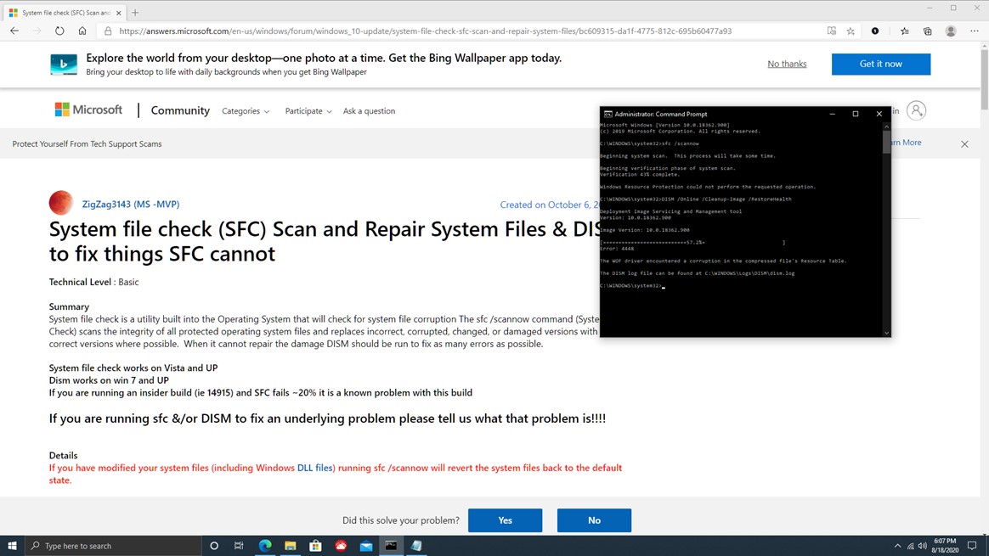This screenshot has width=989, height=556.
Task: Open the taskbar clock and calendar
Action: tap(945, 546)
